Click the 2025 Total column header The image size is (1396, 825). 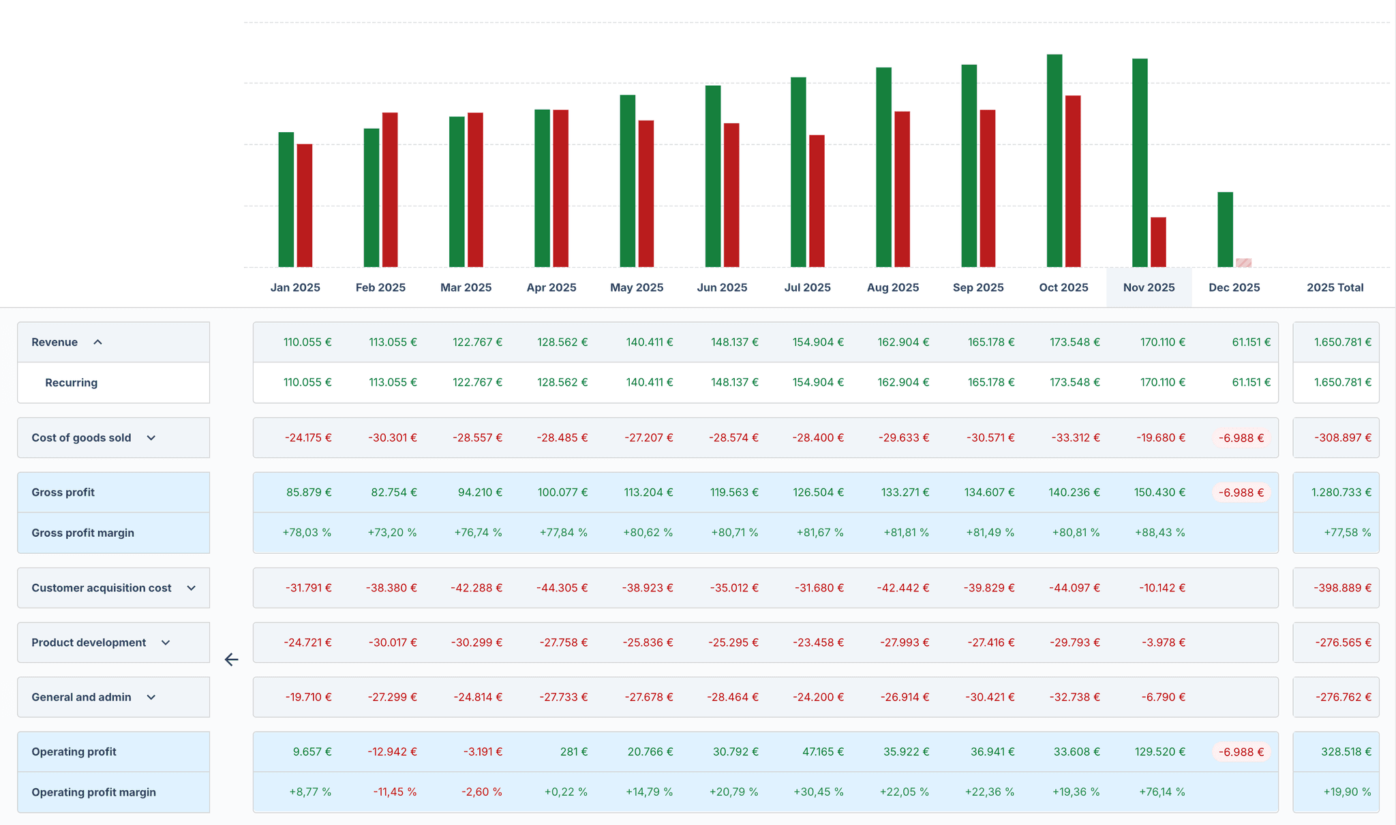pos(1335,287)
